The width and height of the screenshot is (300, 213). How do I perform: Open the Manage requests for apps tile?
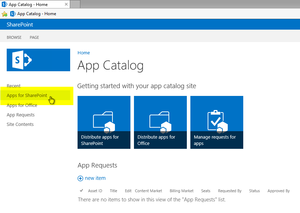point(217,122)
